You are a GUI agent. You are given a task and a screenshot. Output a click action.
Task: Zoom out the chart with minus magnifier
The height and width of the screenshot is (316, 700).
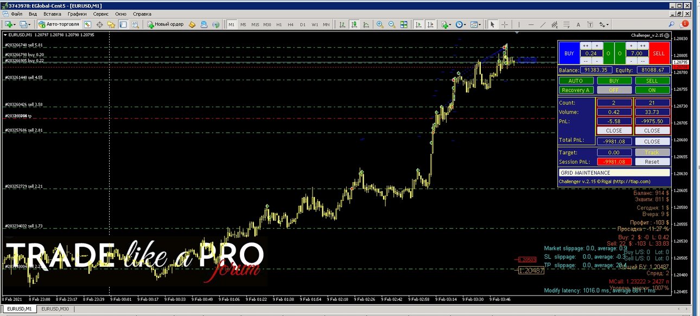point(392,24)
